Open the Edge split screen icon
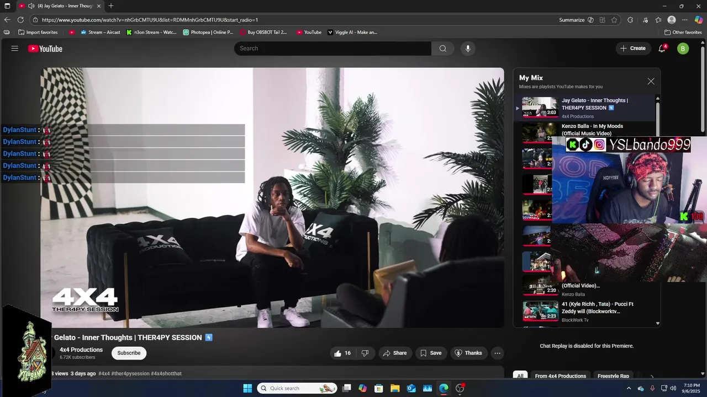 pyautogui.click(x=603, y=20)
